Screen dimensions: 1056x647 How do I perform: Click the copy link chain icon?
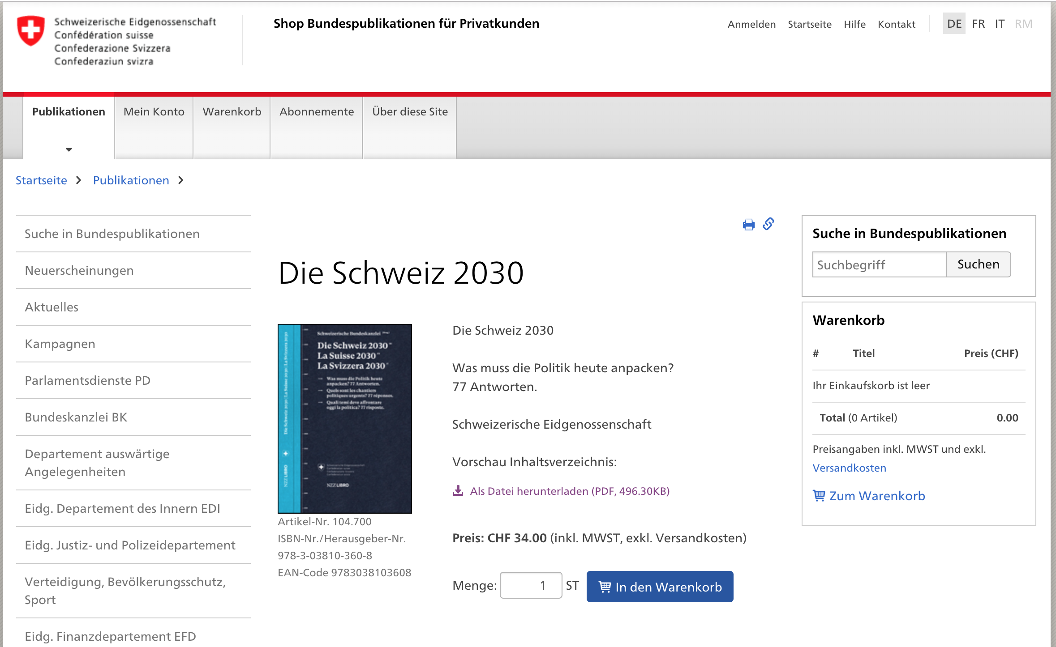point(768,224)
